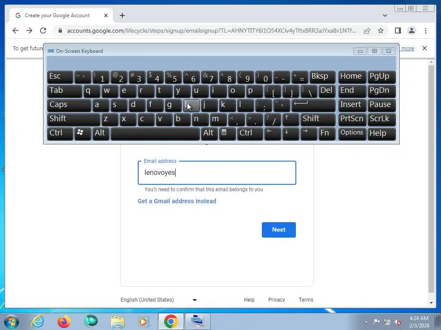
Task: Toggle the Fn key on On-Screen Keyboard
Action: point(327,133)
